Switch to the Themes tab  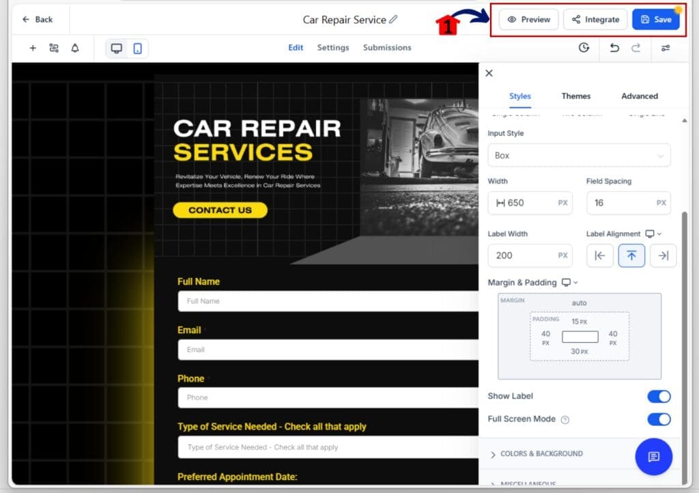(x=575, y=96)
